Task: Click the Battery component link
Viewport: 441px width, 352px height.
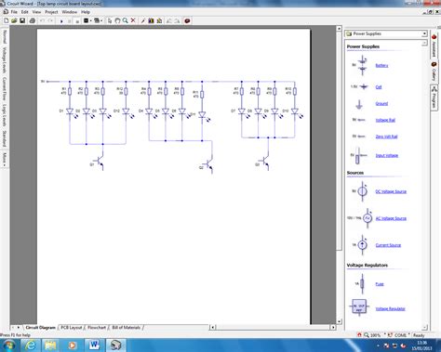Action: [381, 65]
